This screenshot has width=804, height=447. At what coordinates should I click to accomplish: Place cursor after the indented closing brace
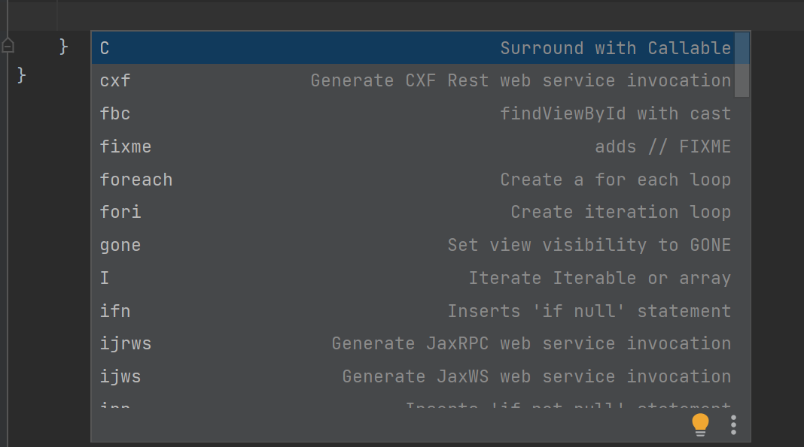pyautogui.click(x=70, y=47)
